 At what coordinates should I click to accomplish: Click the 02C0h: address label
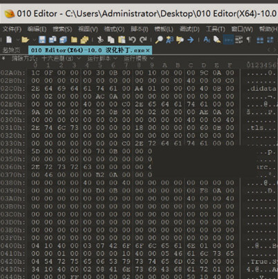pyautogui.click(x=13, y=88)
